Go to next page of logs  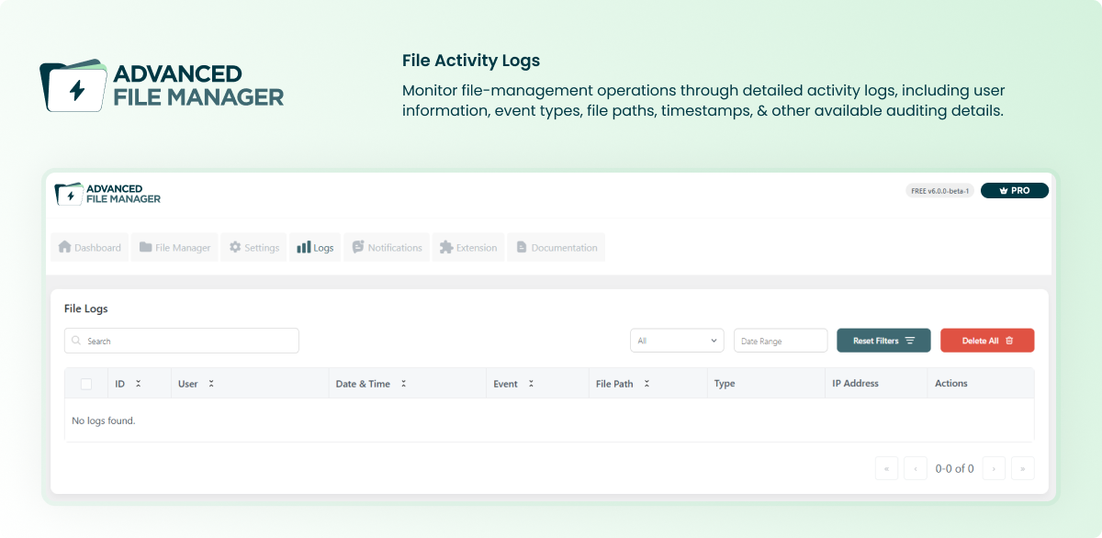coord(994,468)
